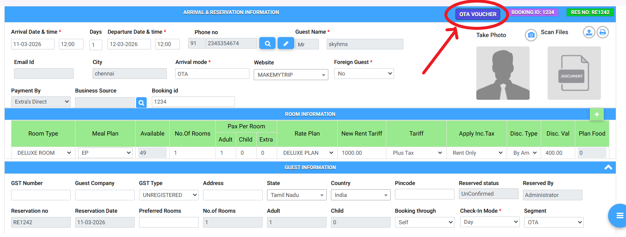
Task: Click the printer icon
Action: (603, 32)
